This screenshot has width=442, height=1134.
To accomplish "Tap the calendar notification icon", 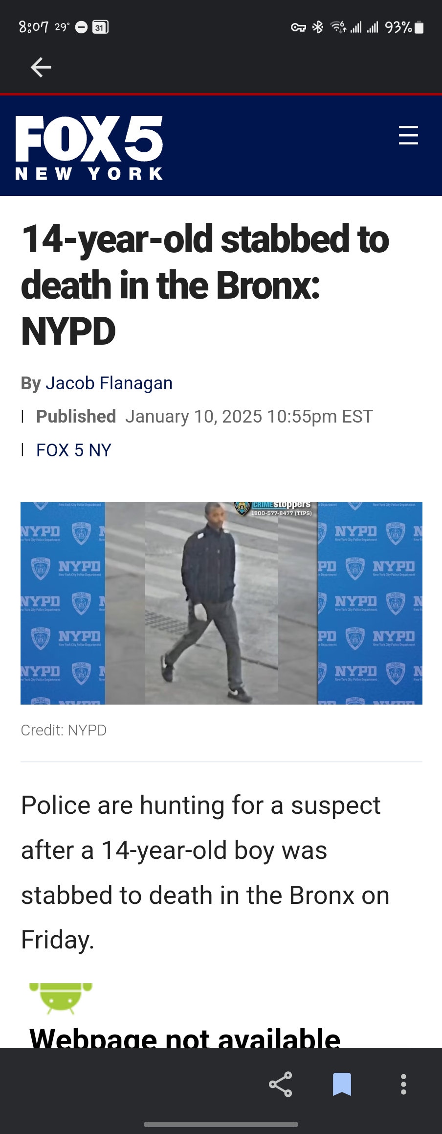I will pyautogui.click(x=100, y=27).
